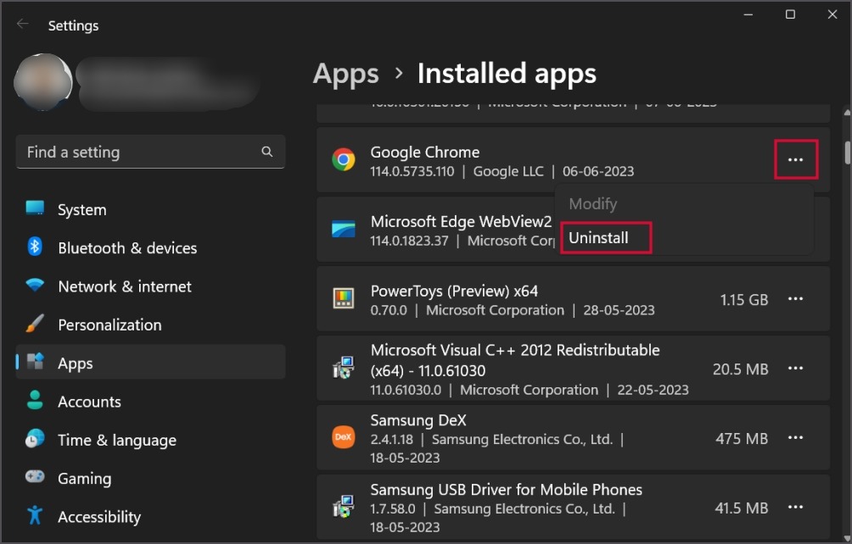Open the Network & internet Wi-Fi icon
Image resolution: width=852 pixels, height=544 pixels.
point(35,286)
